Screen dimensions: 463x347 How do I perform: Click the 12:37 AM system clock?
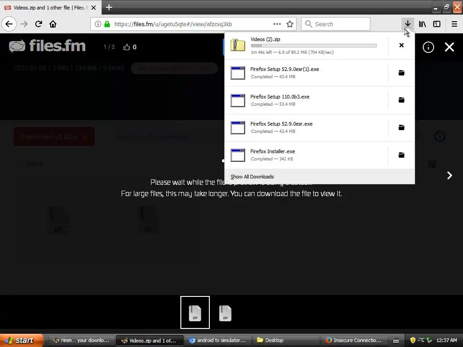click(446, 340)
